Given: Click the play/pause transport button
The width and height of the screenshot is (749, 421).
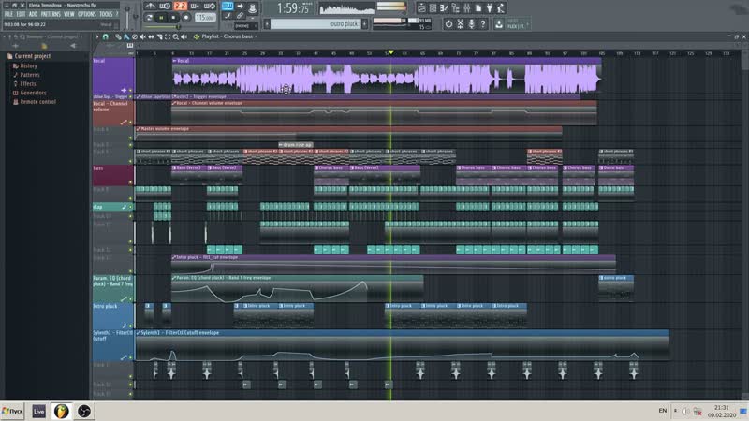Looking at the screenshot, I should click(161, 18).
